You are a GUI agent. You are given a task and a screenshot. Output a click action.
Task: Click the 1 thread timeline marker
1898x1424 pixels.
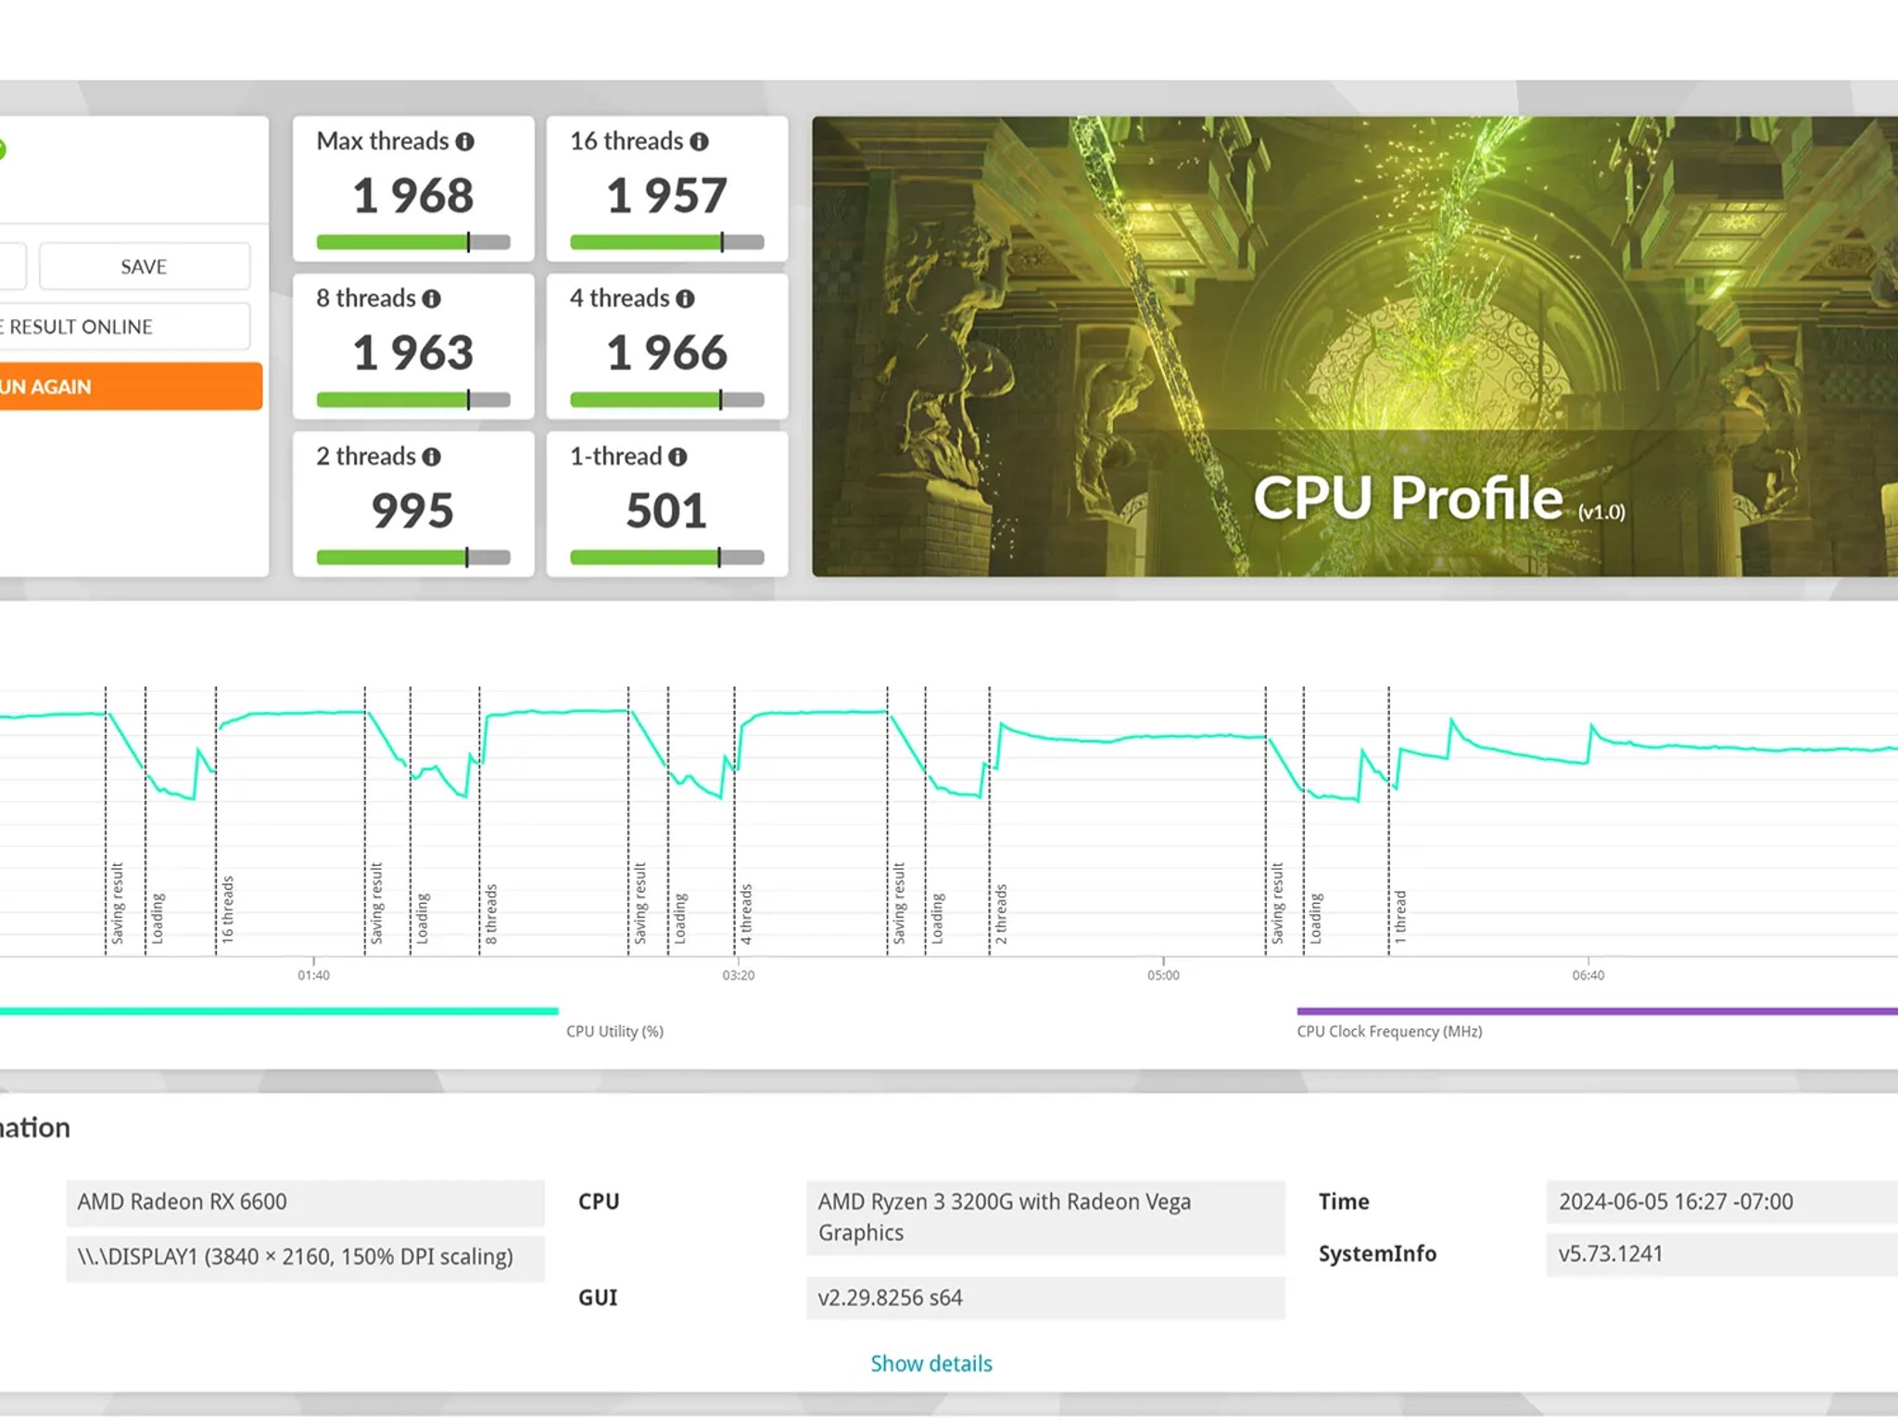tap(1400, 916)
